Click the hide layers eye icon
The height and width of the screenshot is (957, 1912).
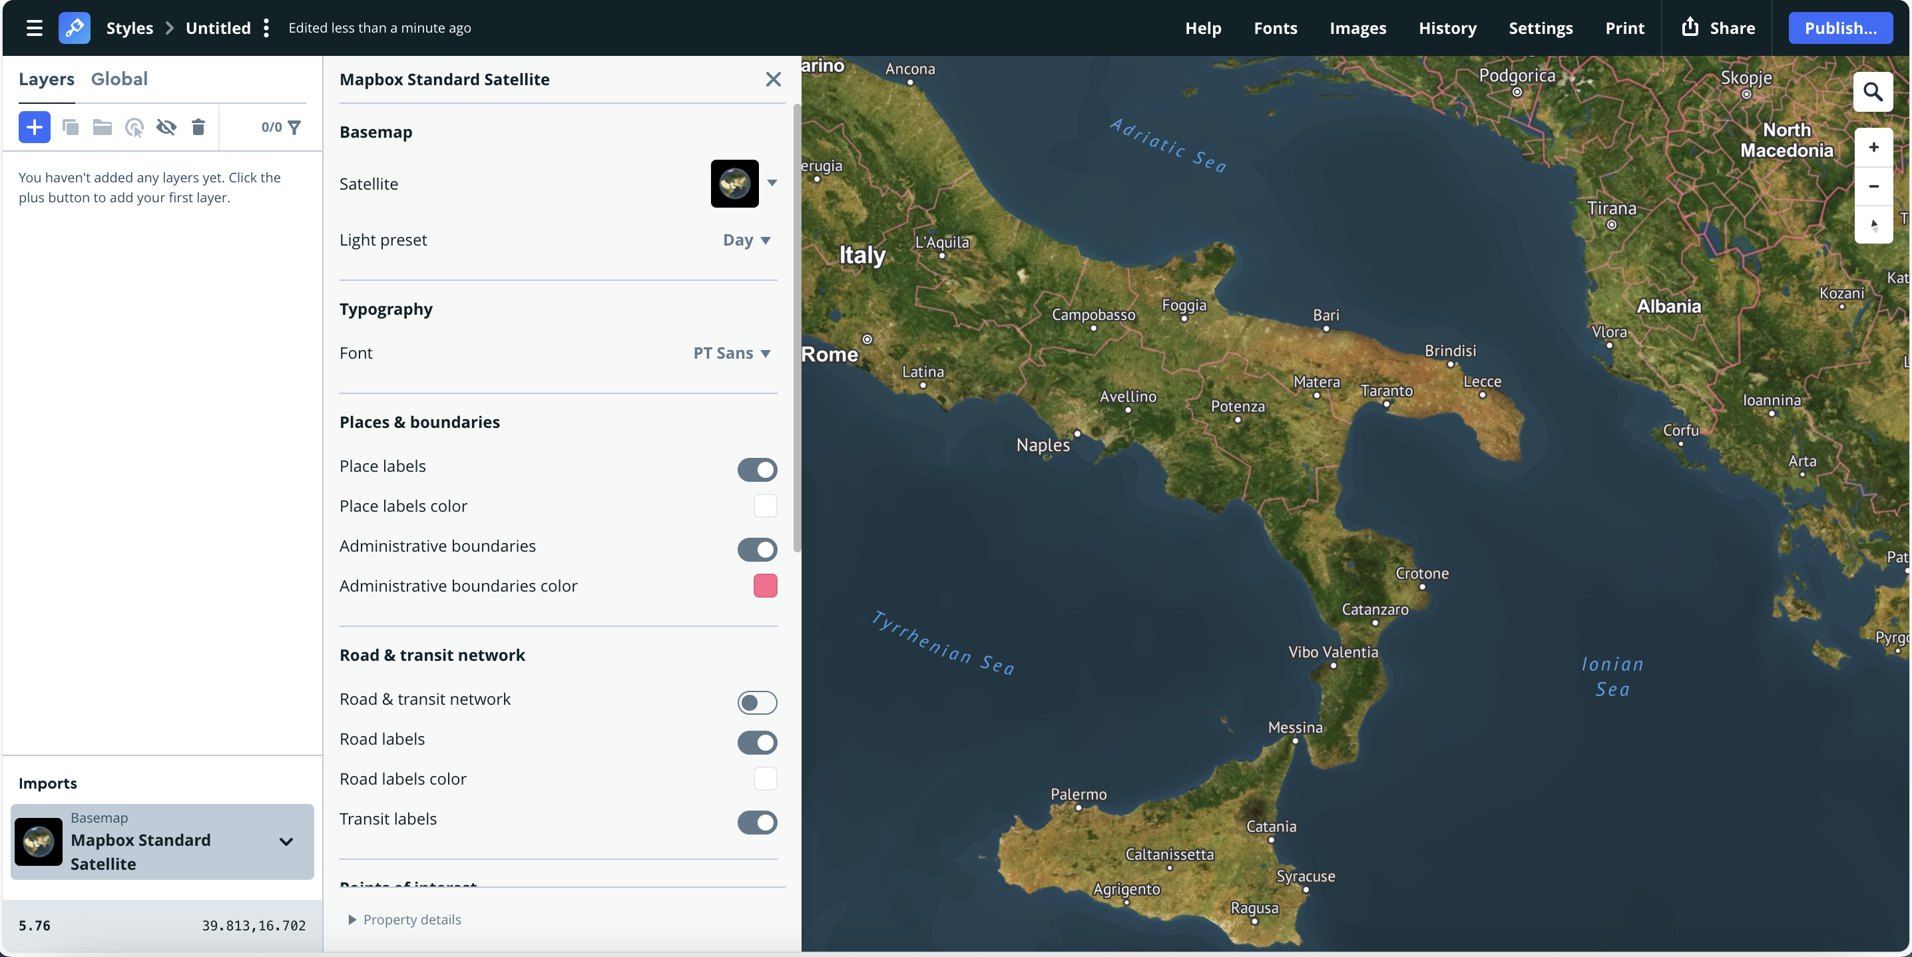(166, 127)
